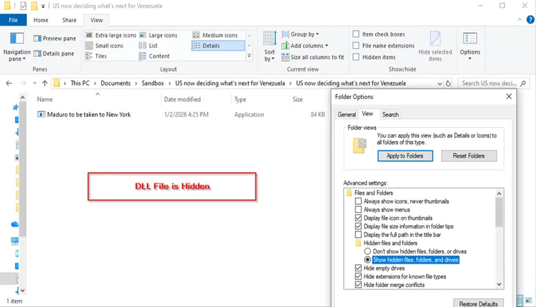Screen dimensions: 536x307
Task: Select Show hidden files, folders, and drives
Action: coord(367,260)
